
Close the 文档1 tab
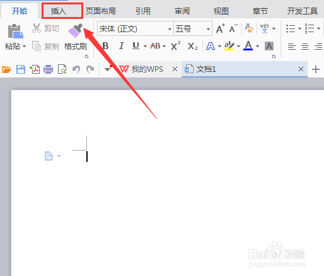pyautogui.click(x=301, y=69)
